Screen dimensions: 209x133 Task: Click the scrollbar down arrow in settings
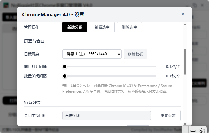pyautogui.click(x=185, y=124)
